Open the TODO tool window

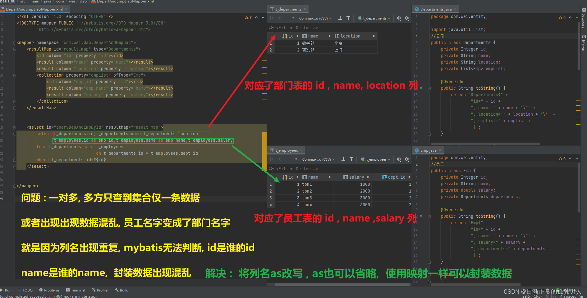pos(25,290)
